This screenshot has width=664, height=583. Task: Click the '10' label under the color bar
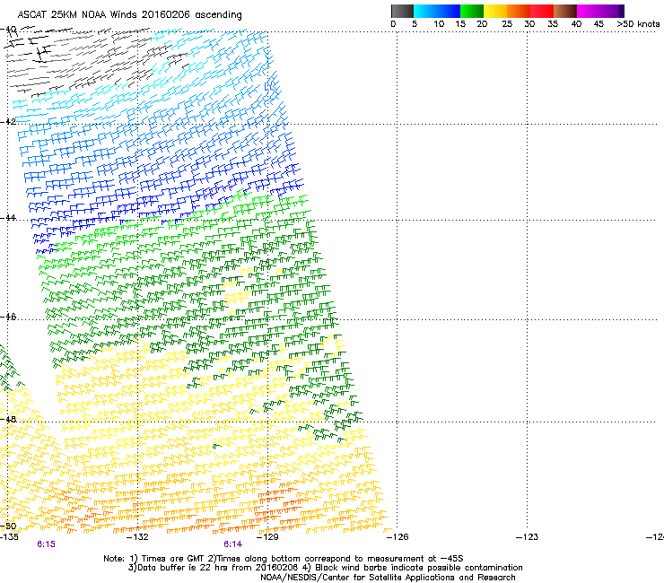(x=439, y=24)
